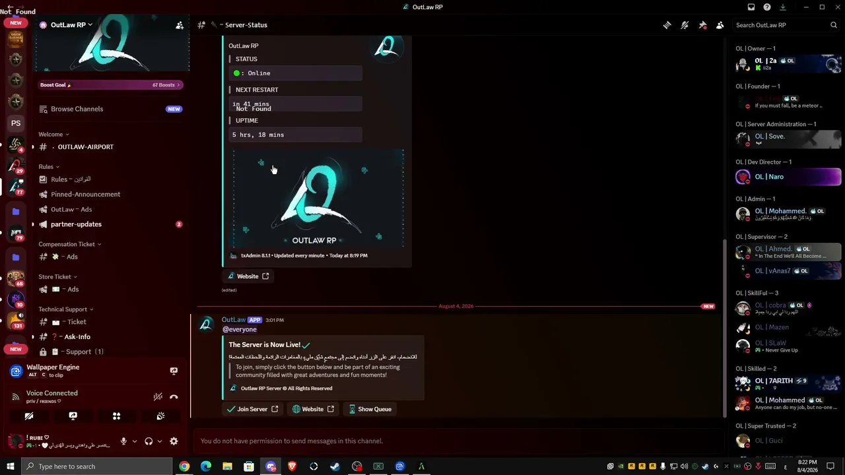Focus the Search OutLaw RP field

coord(786,25)
